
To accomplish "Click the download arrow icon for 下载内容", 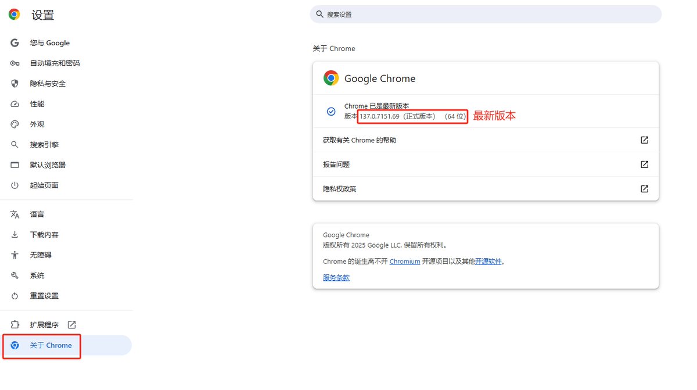I will click(15, 235).
